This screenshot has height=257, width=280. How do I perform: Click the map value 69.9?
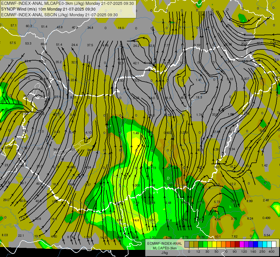(x=43, y=44)
